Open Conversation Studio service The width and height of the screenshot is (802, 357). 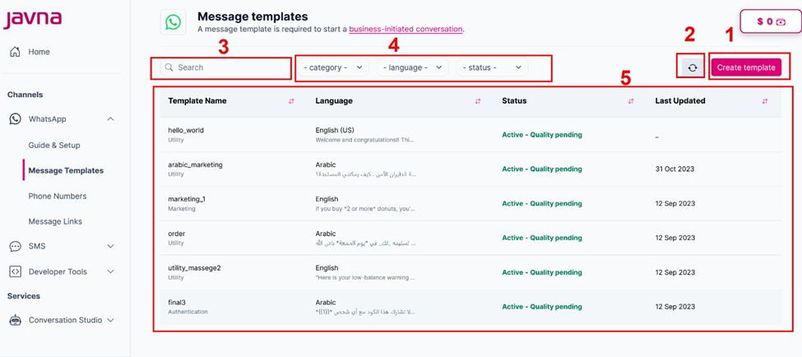coord(65,320)
